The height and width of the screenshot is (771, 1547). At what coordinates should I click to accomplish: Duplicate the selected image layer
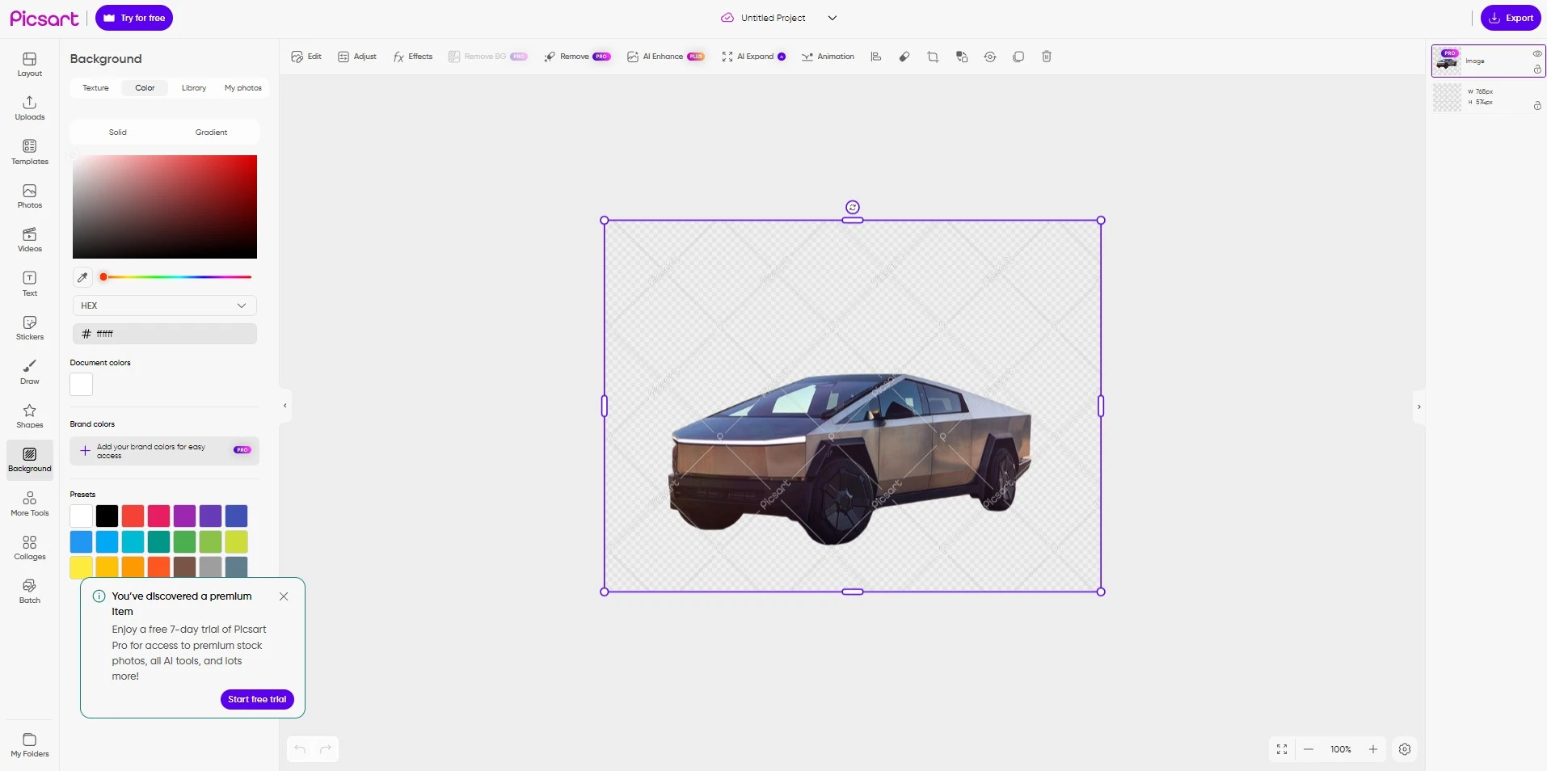[1018, 57]
